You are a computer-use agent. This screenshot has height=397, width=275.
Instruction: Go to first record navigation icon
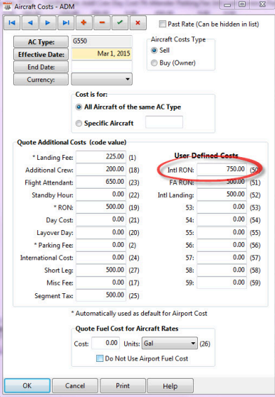(12, 22)
